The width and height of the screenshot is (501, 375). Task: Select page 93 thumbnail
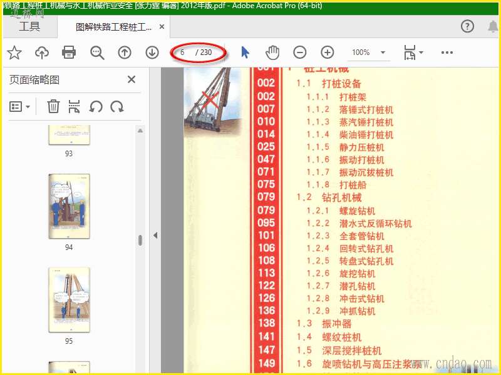pos(69,135)
